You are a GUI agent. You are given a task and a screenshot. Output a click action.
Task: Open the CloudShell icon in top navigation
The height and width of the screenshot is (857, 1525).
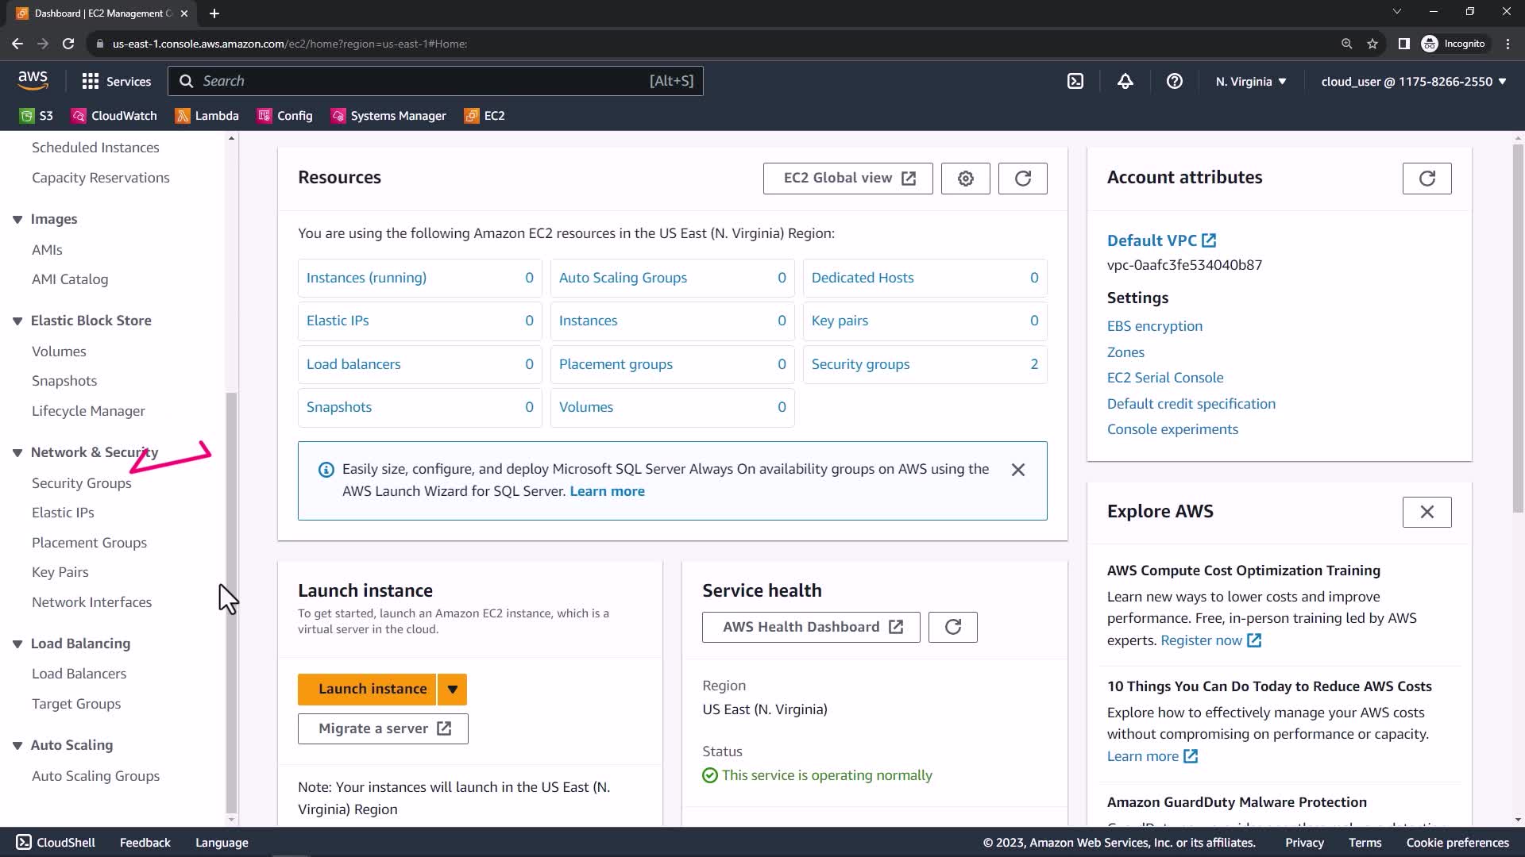[x=1075, y=81]
